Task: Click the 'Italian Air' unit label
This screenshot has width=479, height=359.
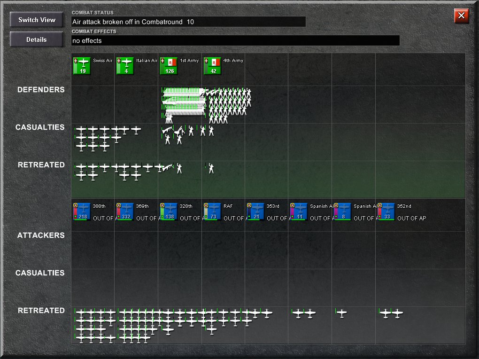Action: point(147,61)
